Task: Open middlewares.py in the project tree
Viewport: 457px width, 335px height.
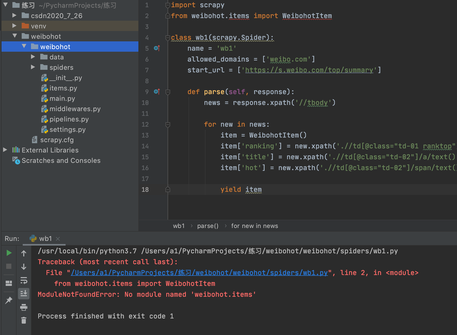Action: (75, 109)
